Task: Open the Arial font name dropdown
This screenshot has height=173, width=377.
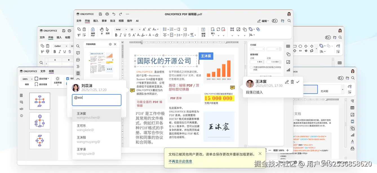Action: [121, 29]
